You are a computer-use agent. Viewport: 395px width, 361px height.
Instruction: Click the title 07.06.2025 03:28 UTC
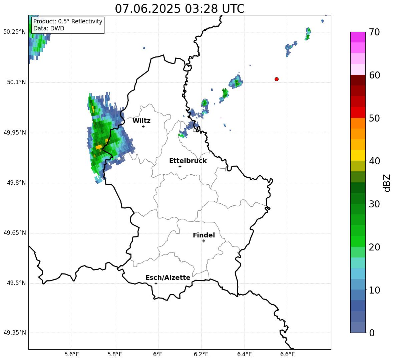[179, 9]
